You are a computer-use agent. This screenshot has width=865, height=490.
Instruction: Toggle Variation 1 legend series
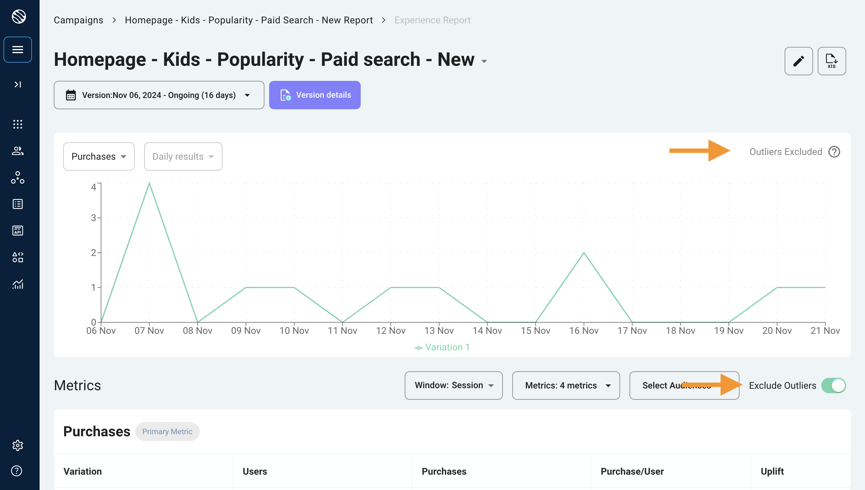point(442,347)
